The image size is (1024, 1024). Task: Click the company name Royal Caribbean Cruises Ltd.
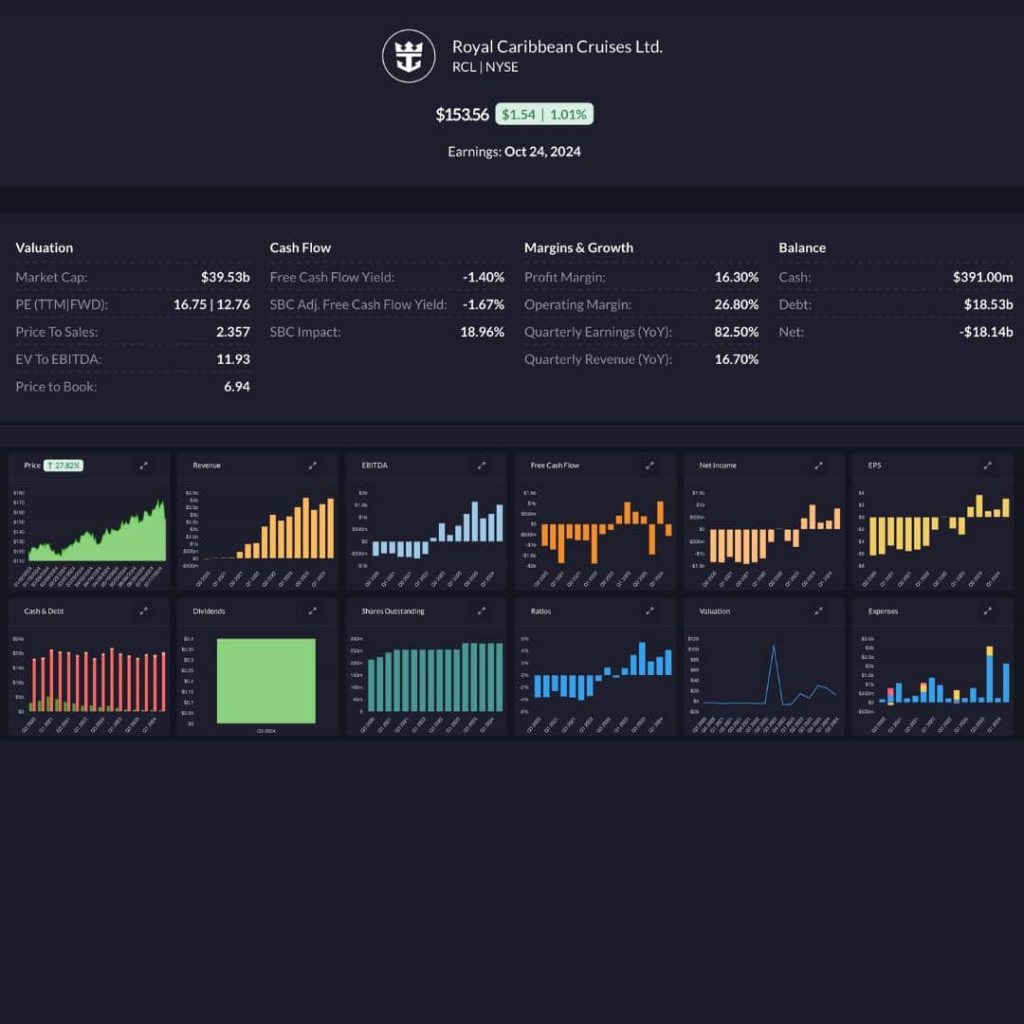[558, 47]
